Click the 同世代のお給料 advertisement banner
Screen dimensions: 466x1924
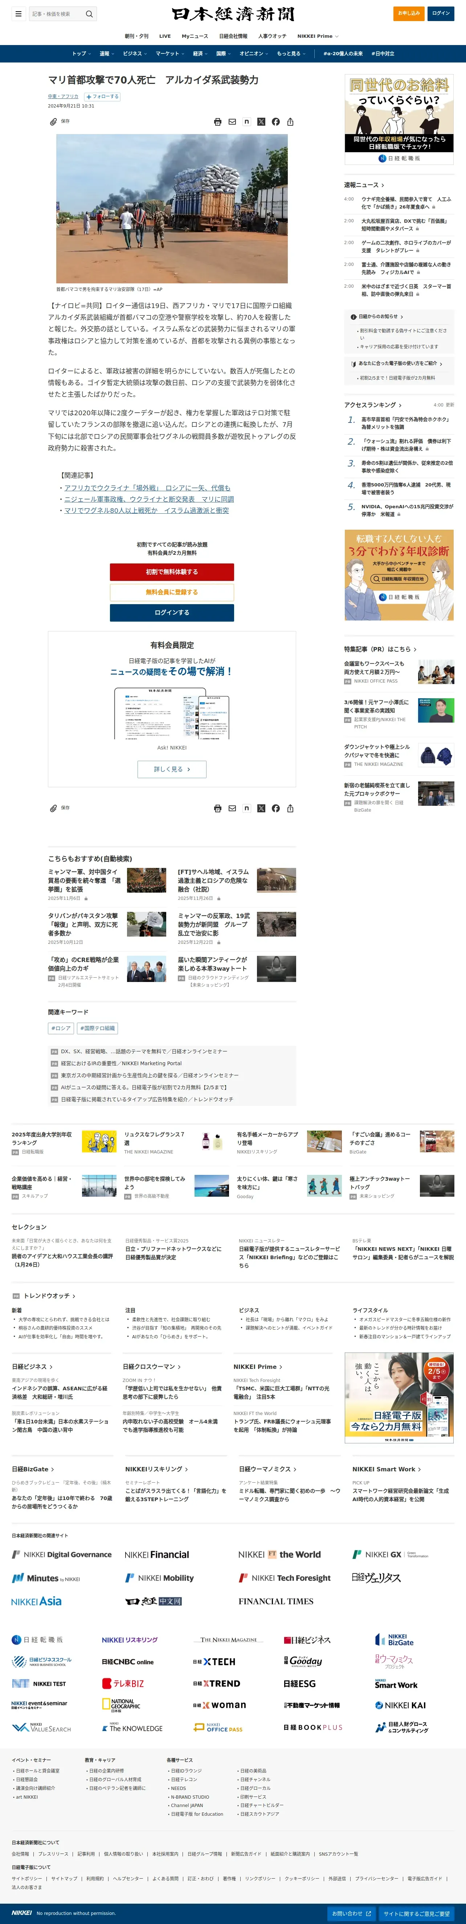(x=399, y=119)
